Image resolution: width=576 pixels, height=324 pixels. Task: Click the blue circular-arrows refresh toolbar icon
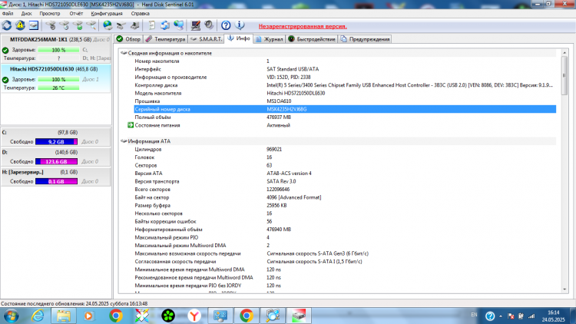(7, 25)
